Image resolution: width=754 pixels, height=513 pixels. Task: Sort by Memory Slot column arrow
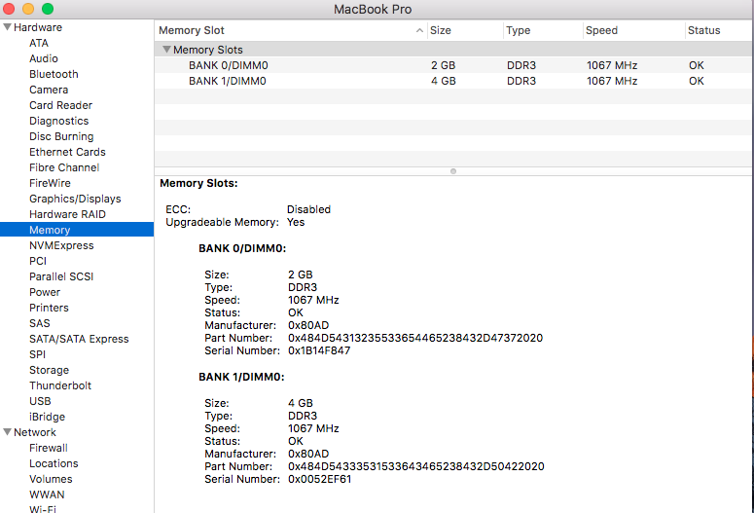click(419, 30)
